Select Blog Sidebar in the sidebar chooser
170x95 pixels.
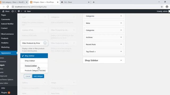coord(34,56)
